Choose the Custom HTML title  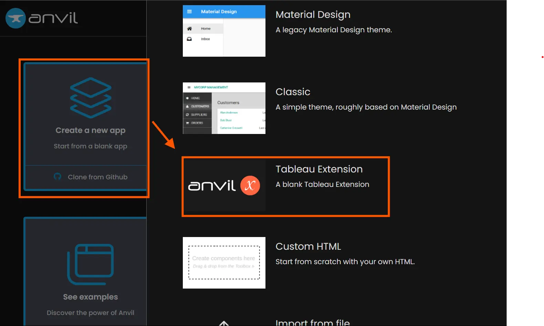coord(308,246)
